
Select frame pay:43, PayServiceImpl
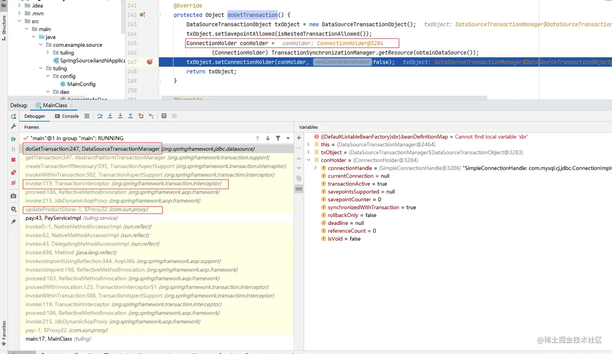pos(157,218)
